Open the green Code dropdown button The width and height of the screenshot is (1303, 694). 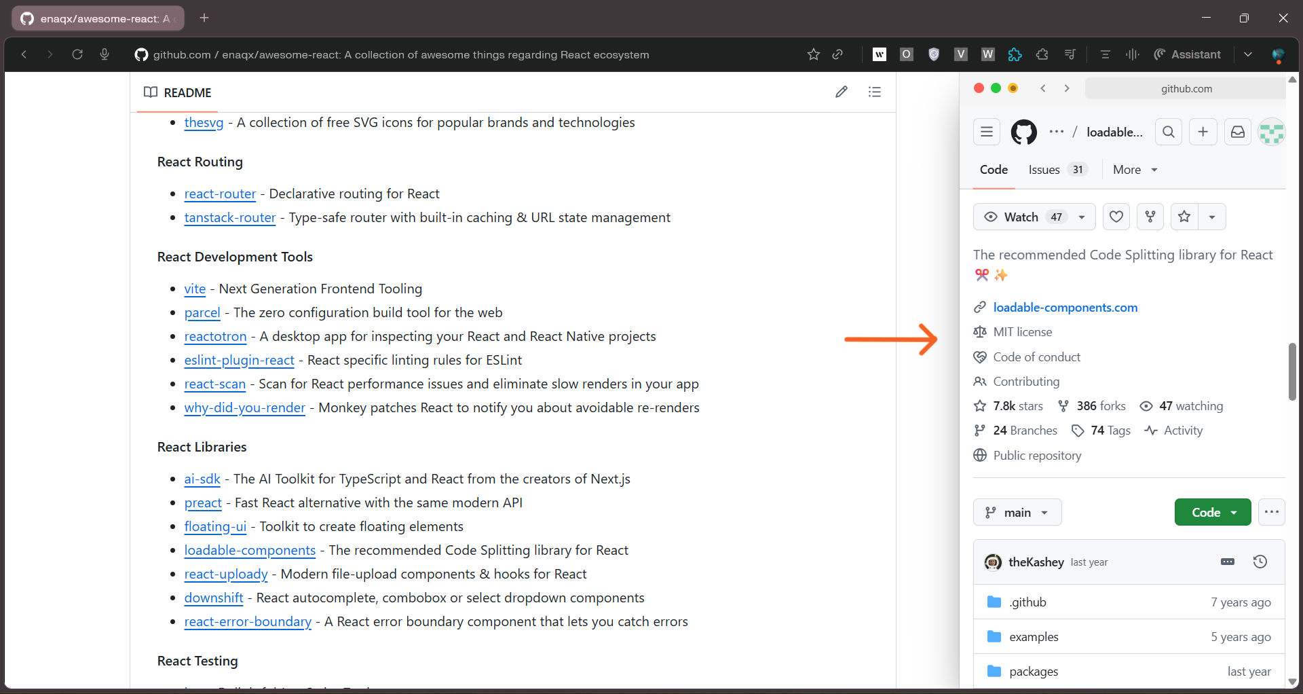(x=1213, y=513)
